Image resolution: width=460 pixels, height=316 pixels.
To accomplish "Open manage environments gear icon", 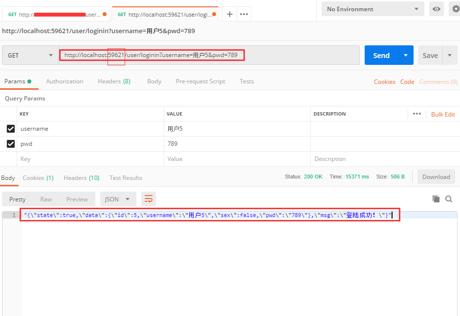I will point(455,9).
